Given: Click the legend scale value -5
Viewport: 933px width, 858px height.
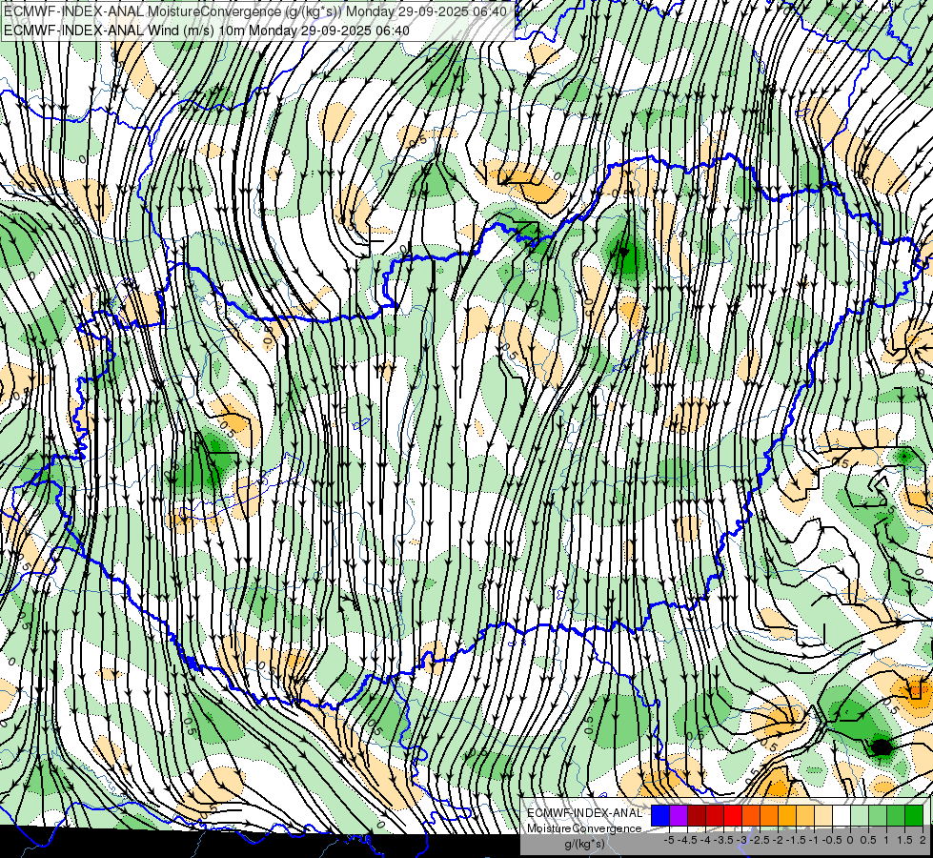Looking at the screenshot, I should pyautogui.click(x=669, y=840).
